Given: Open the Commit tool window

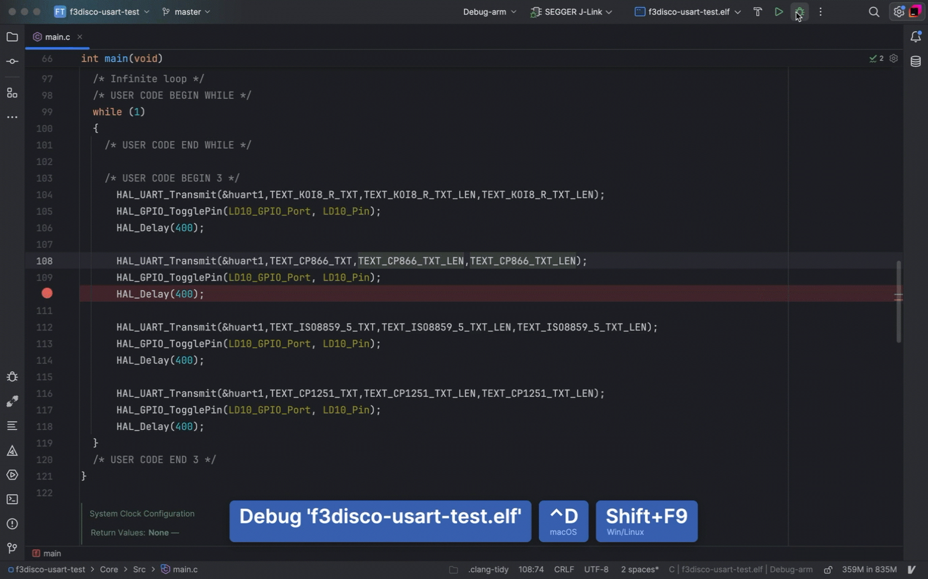Looking at the screenshot, I should coord(12,61).
